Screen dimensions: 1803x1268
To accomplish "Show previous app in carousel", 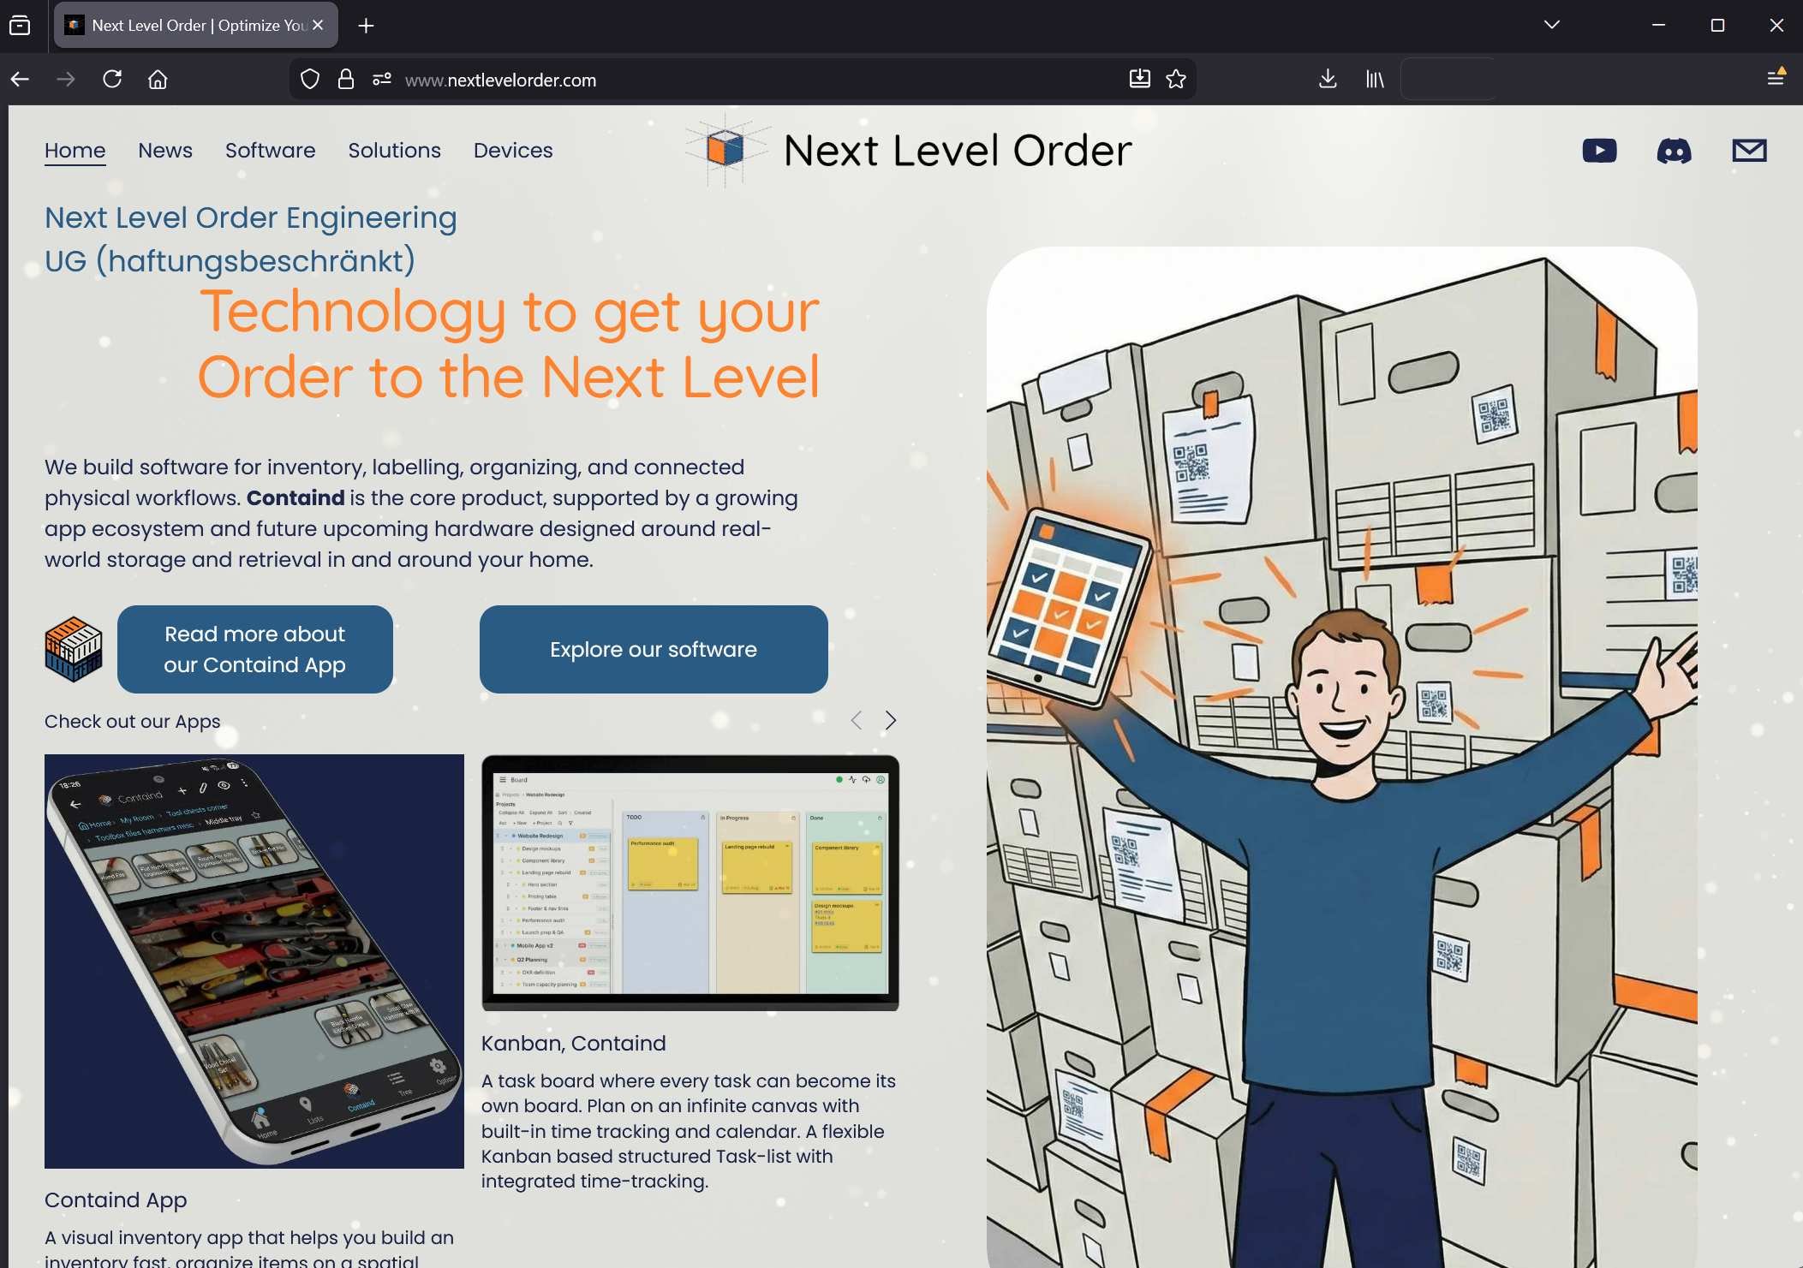I will [x=857, y=720].
